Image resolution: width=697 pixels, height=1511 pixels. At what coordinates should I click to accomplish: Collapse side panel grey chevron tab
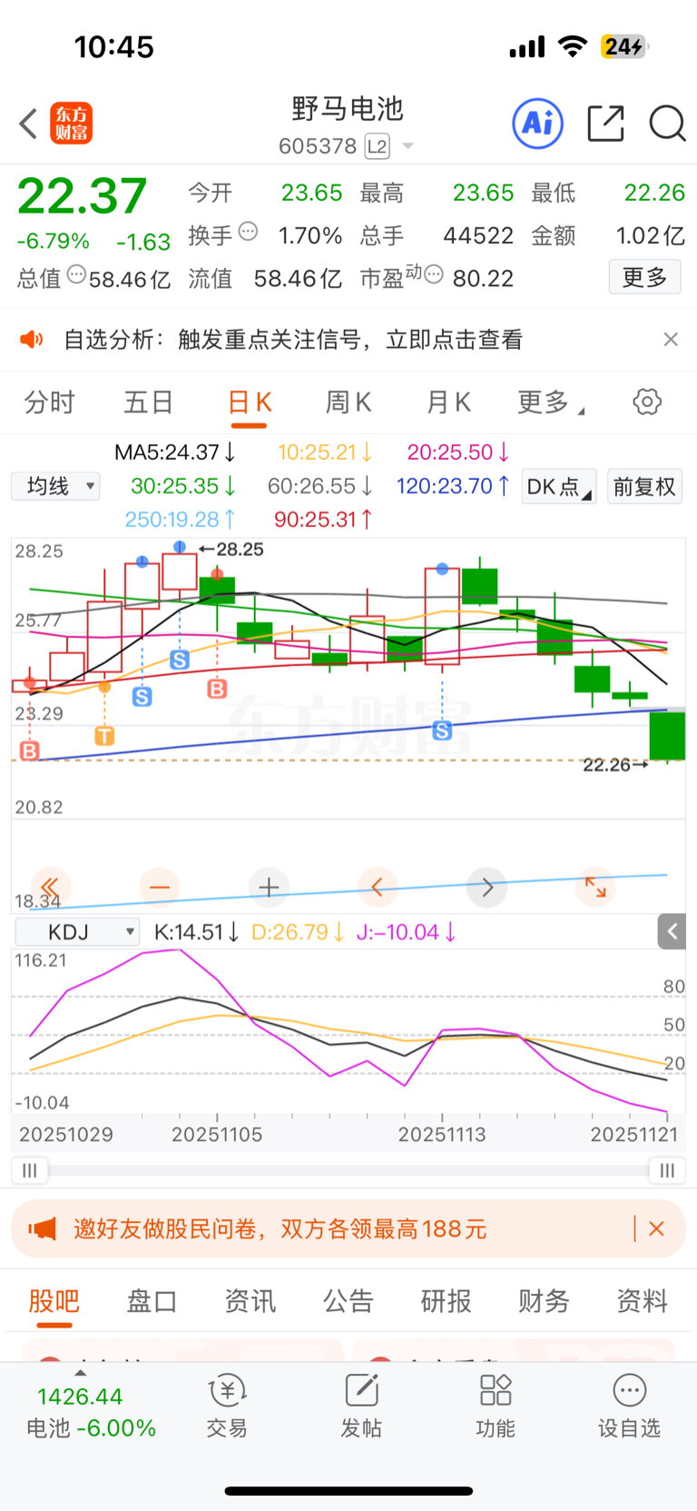(672, 931)
